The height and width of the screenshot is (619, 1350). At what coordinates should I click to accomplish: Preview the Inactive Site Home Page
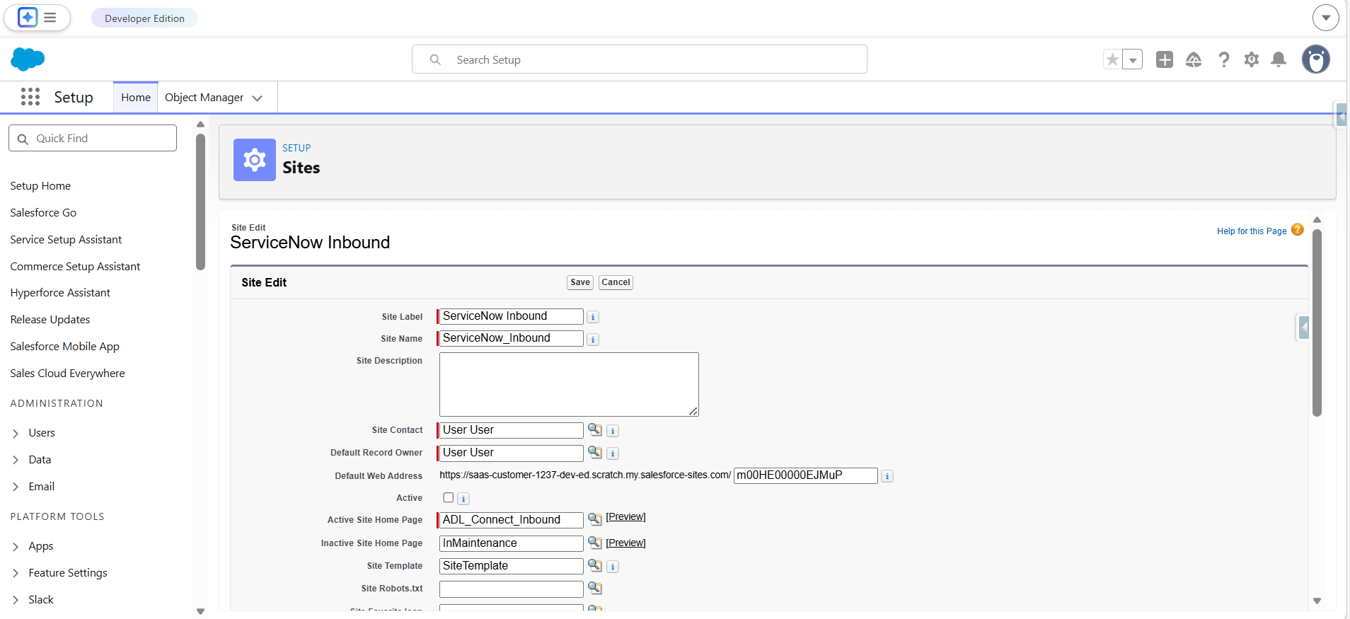[625, 543]
